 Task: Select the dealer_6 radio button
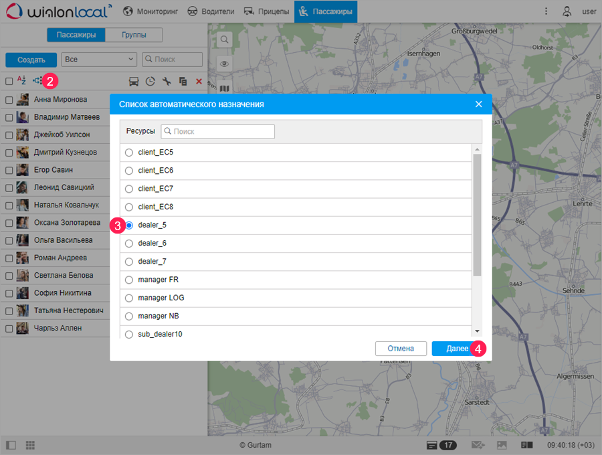point(129,244)
